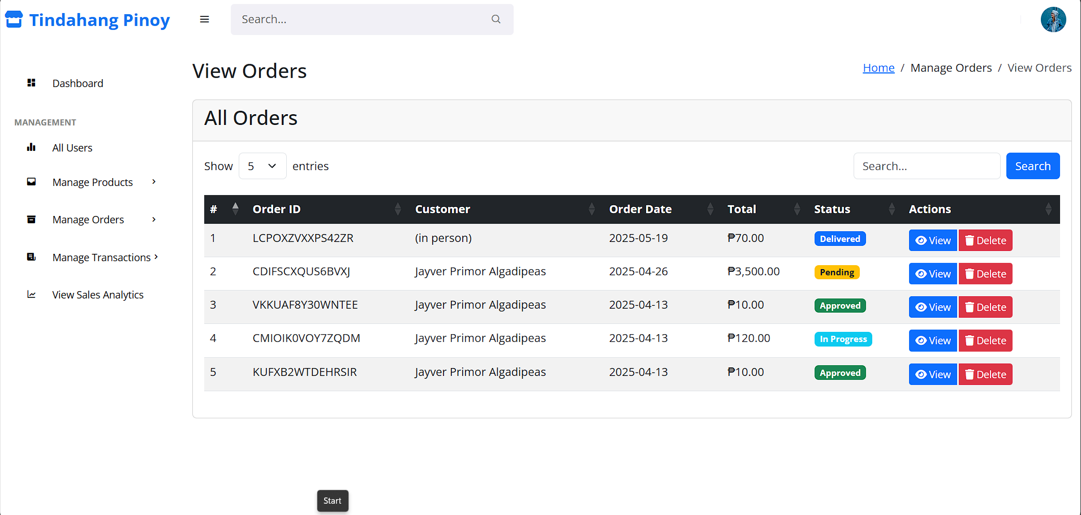Expand the Manage Products submenu chevron

pyautogui.click(x=153, y=182)
